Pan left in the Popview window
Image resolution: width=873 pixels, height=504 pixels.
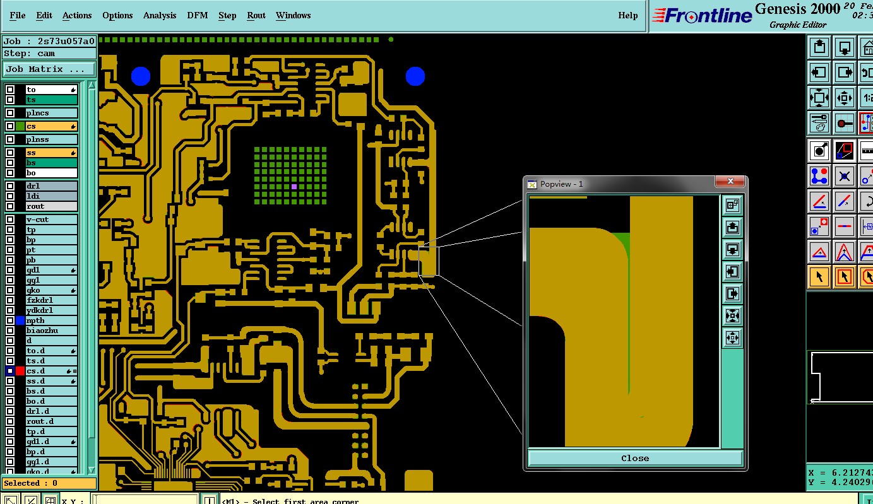tap(732, 271)
